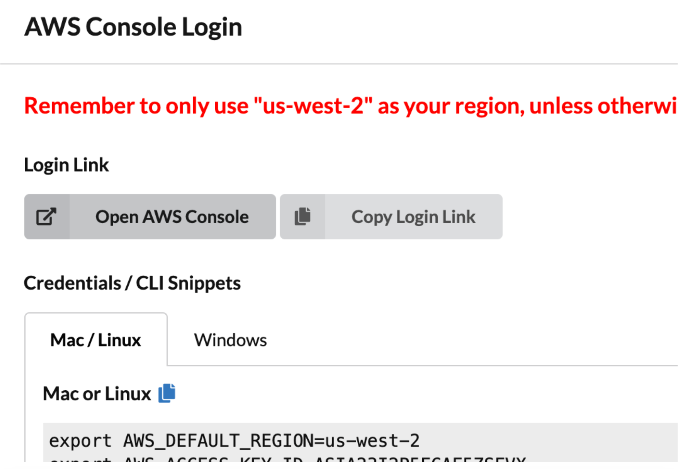
Task: Click the empty code block area right of us-west-2
Action: pyautogui.click(x=544, y=441)
